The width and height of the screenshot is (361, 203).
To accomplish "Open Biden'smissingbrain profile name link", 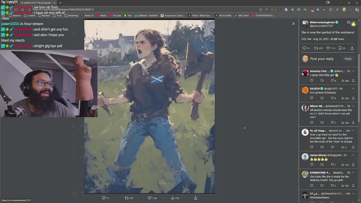I will click(322, 22).
